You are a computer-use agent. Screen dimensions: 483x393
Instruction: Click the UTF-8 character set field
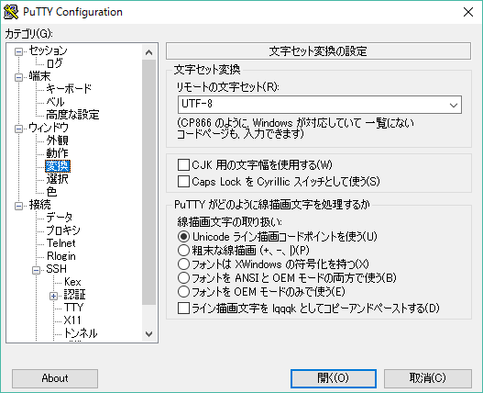pyautogui.click(x=320, y=105)
